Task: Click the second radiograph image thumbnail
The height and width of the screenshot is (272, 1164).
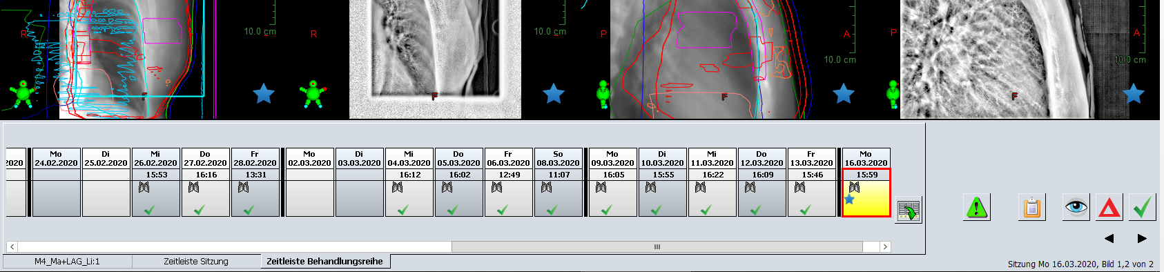Action: 435,59
